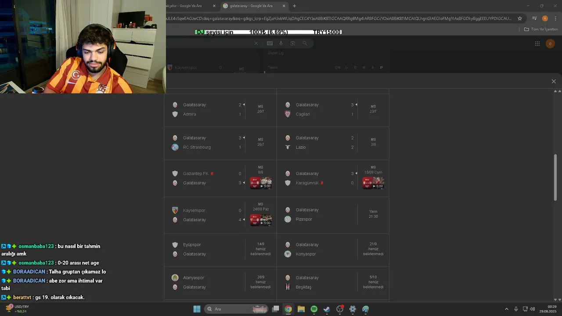Open the Chrome profile avatar in toolbar

pyautogui.click(x=545, y=18)
